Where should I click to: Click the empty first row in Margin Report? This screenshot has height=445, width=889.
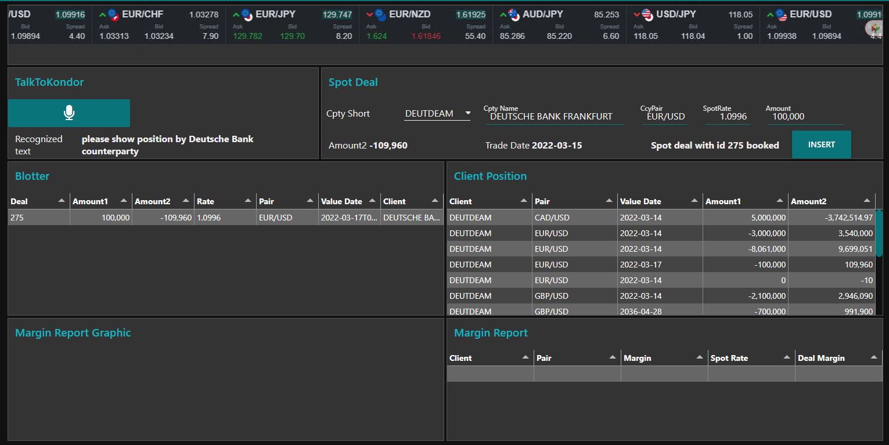tap(664, 374)
